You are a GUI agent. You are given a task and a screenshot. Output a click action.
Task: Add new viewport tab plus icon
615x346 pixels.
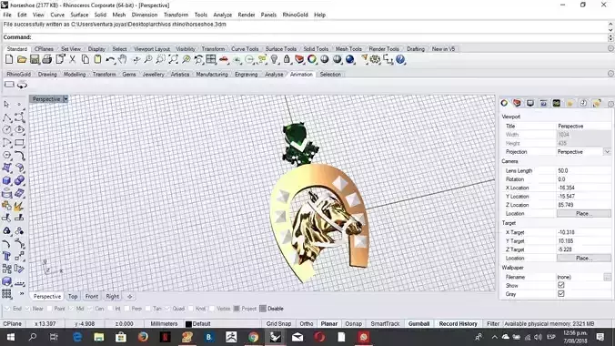pyautogui.click(x=130, y=297)
